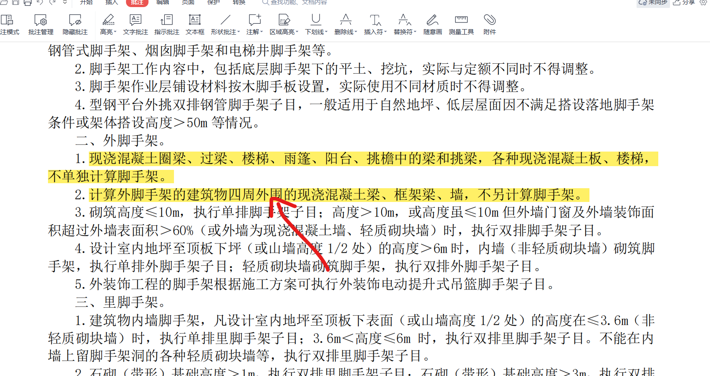Select the 替换符 replace mark icon
The height and width of the screenshot is (376, 710).
coord(405,20)
